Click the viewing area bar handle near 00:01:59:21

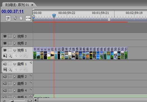[109, 19]
